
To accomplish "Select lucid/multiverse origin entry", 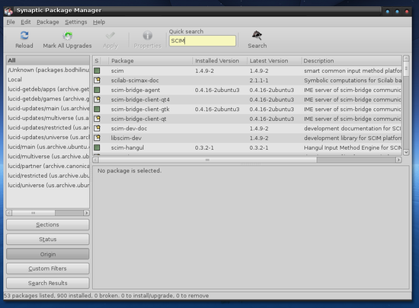I will (48, 156).
